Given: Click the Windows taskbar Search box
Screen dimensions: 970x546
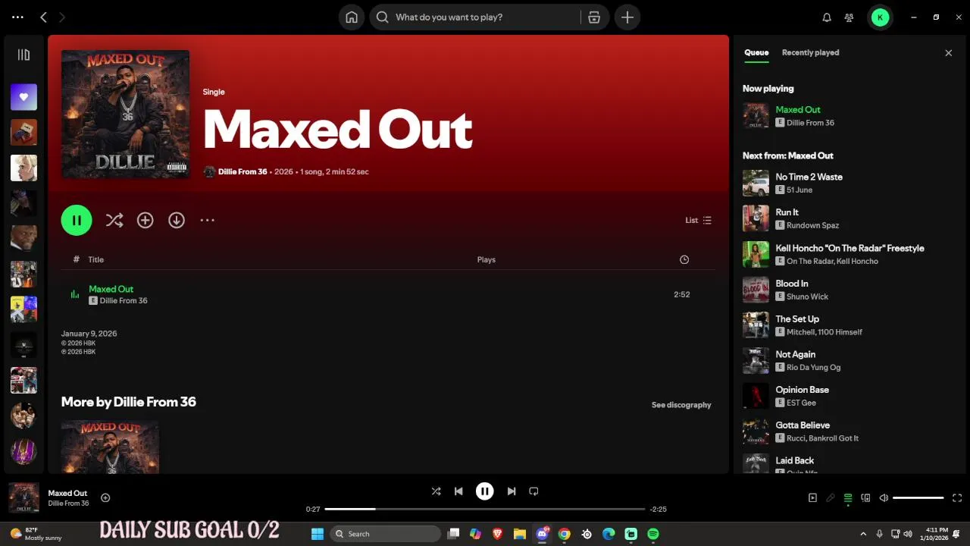Looking at the screenshot, I should [386, 534].
